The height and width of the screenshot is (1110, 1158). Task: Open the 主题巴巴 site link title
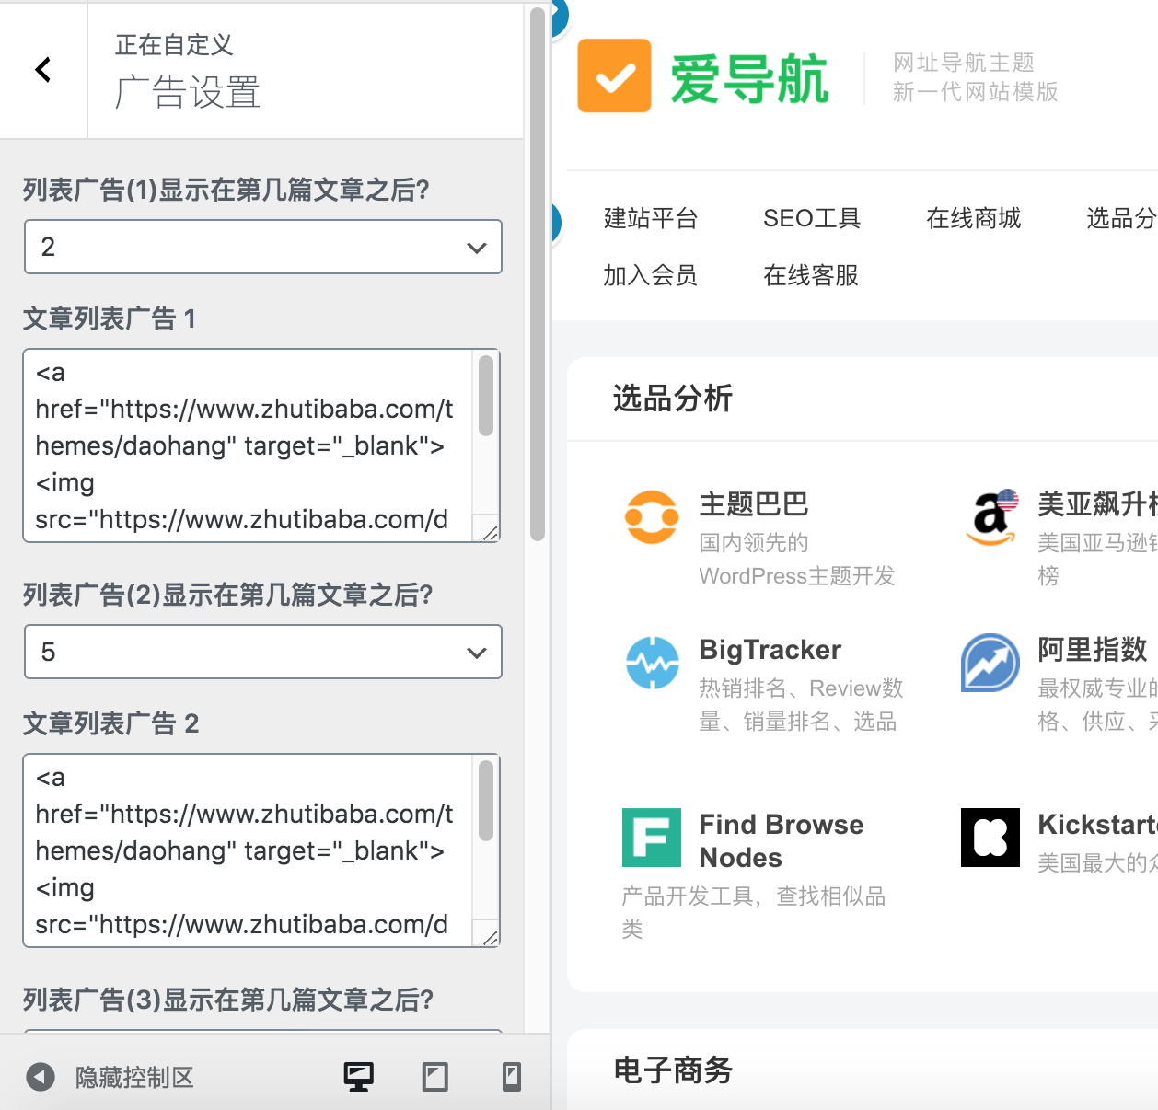754,504
